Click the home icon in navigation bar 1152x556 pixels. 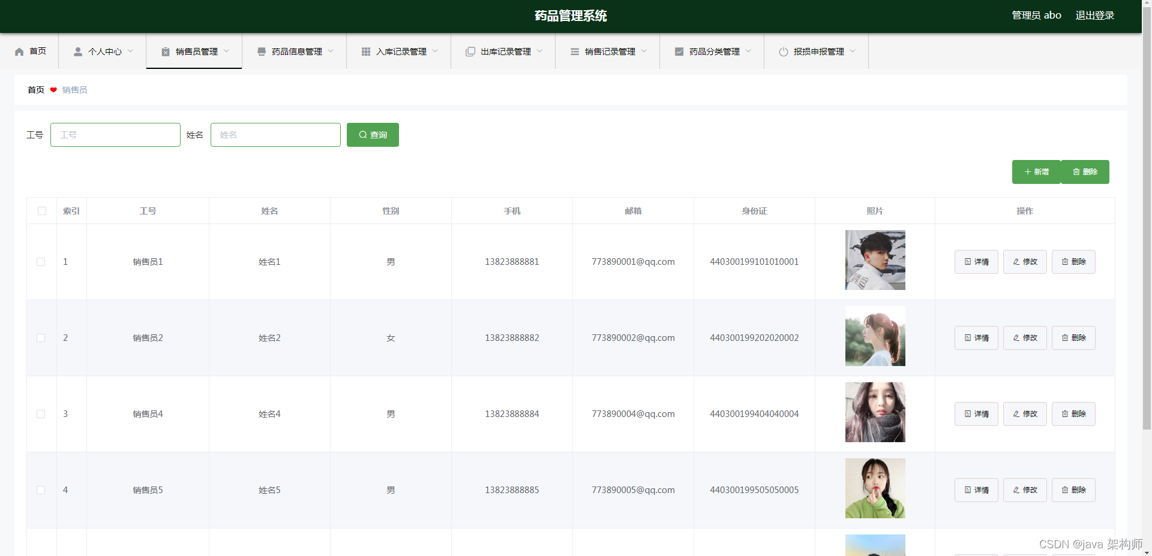(19, 52)
